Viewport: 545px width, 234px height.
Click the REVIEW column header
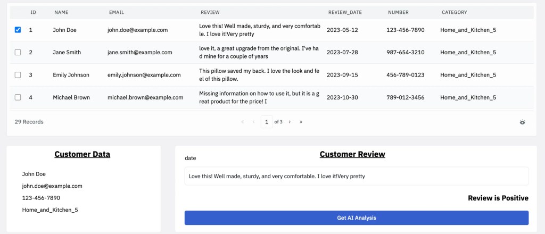coord(210,12)
